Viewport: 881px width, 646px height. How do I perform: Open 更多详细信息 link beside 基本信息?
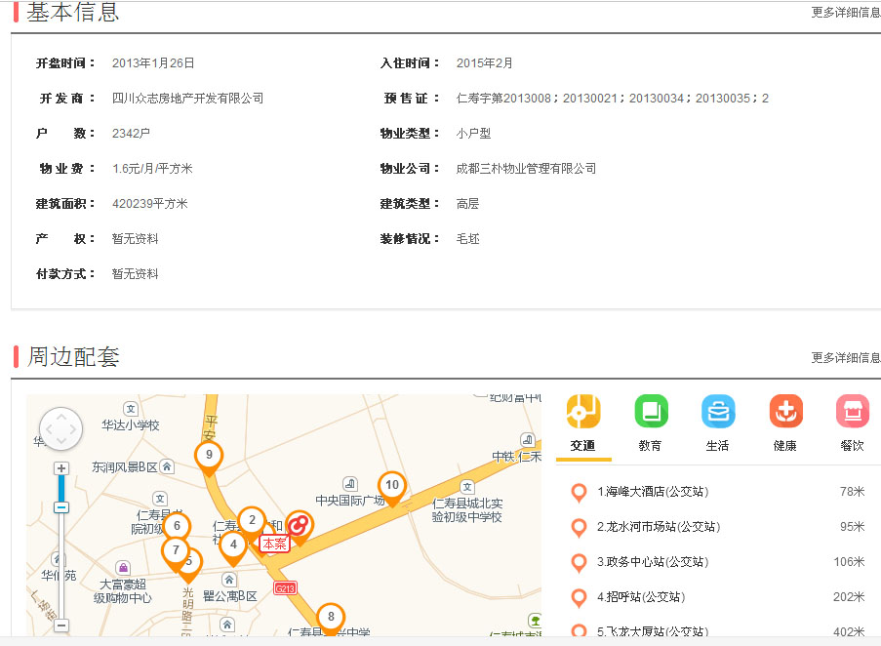point(845,13)
